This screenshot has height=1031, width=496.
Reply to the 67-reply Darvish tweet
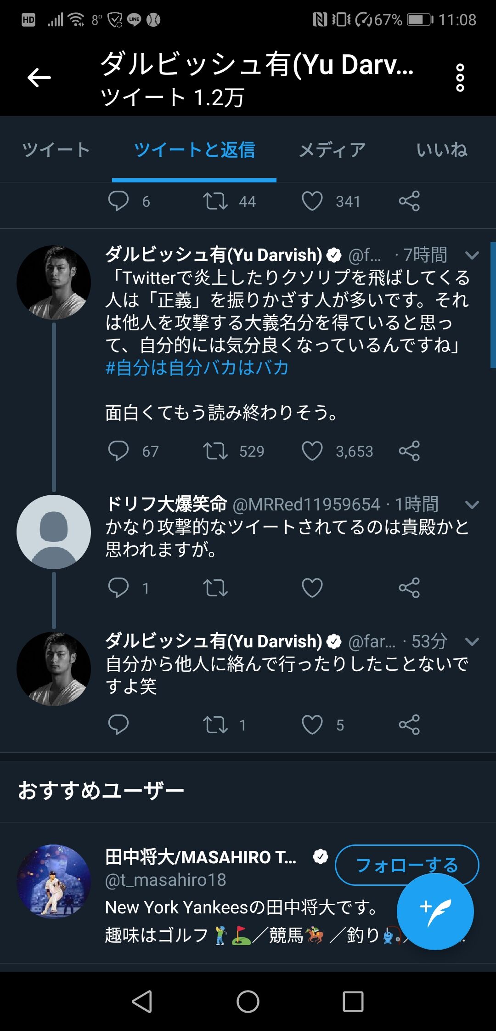tap(118, 451)
